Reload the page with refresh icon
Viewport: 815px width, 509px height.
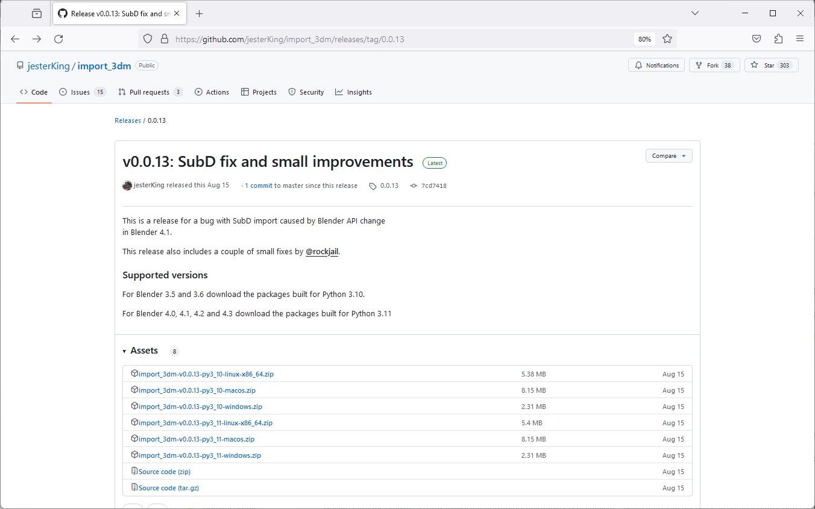click(x=58, y=39)
